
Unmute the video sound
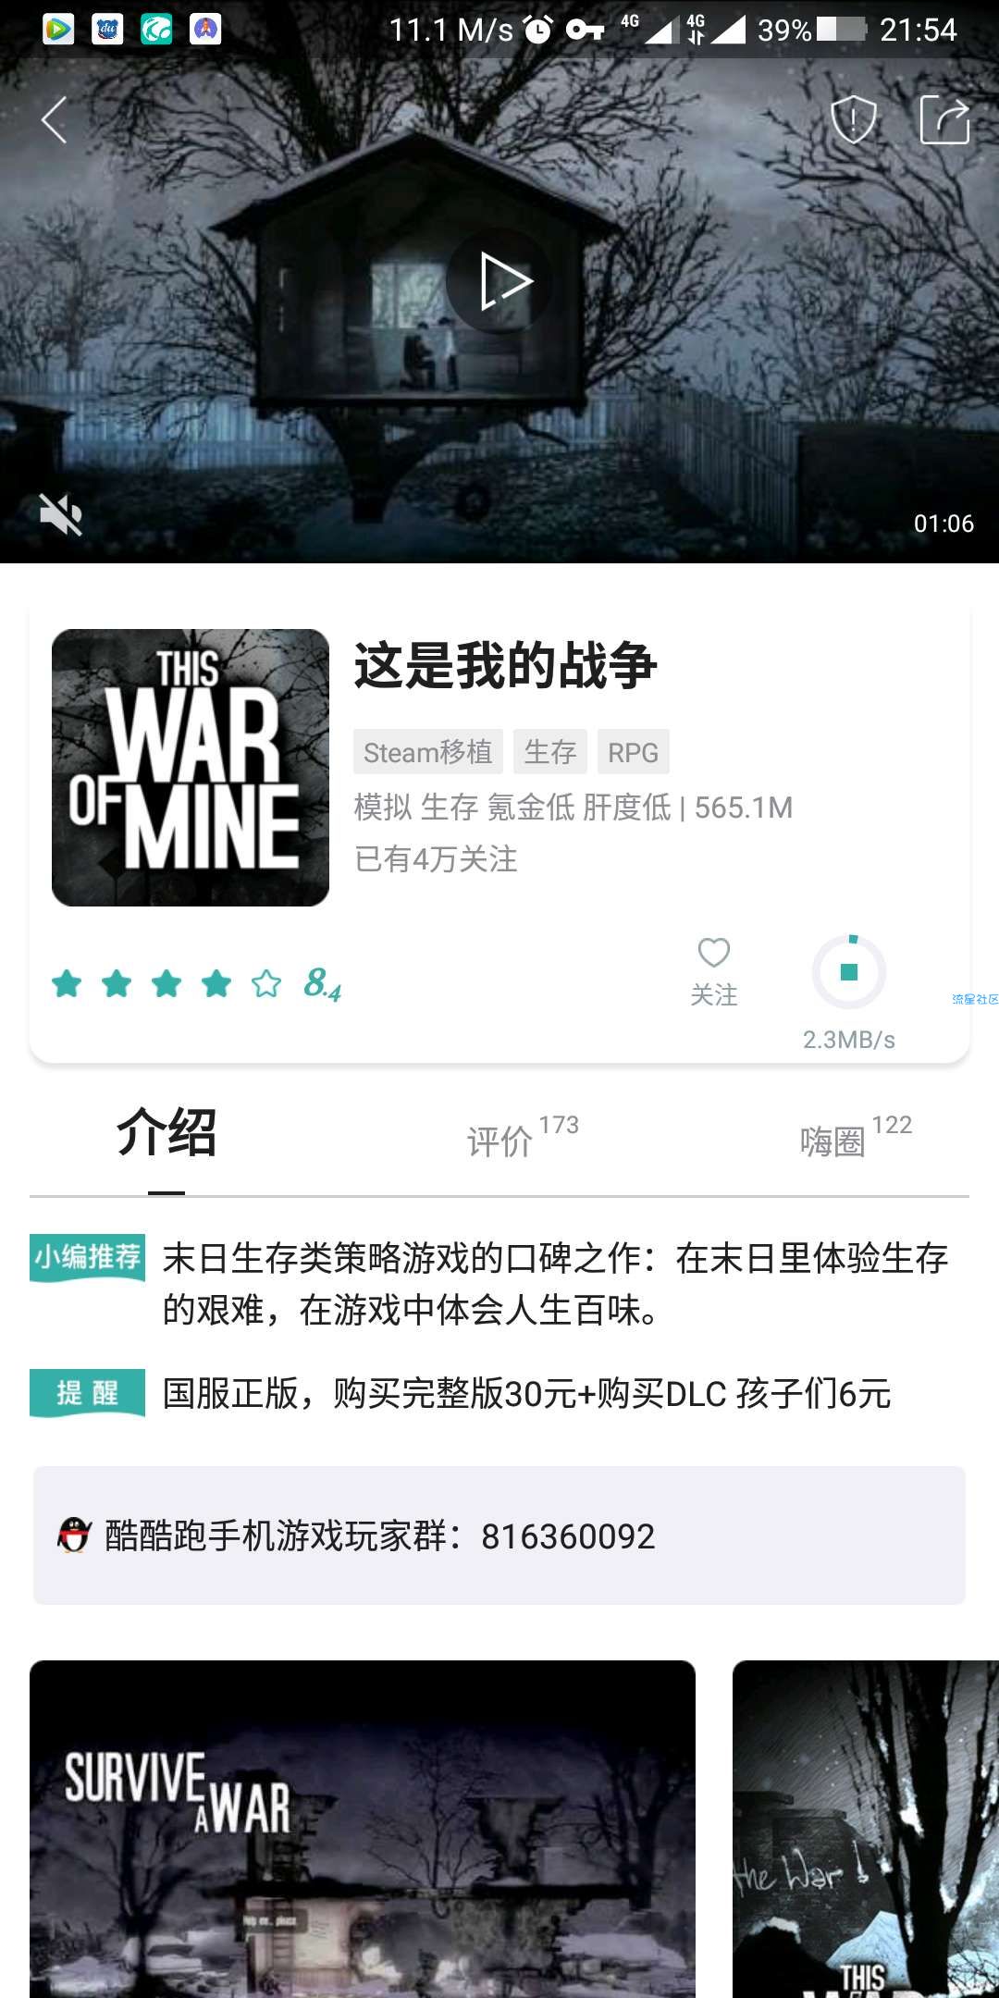point(61,514)
